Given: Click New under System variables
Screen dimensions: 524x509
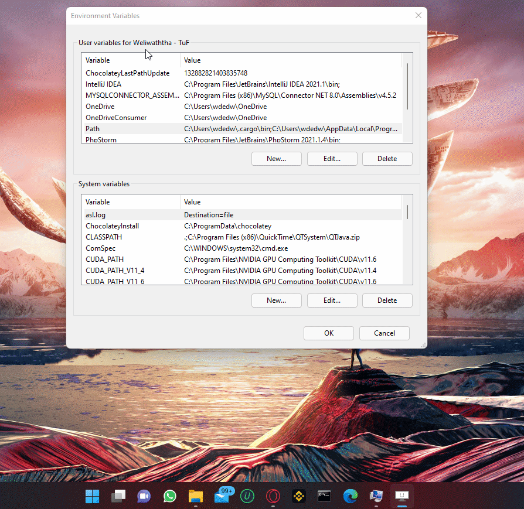Looking at the screenshot, I should coord(277,300).
